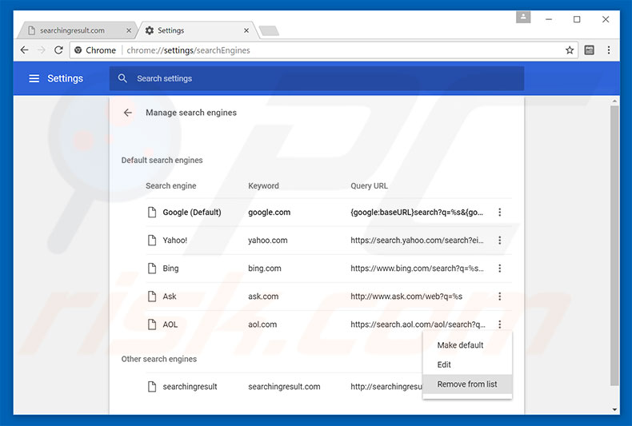Click the google.com keyword text
This screenshot has height=426, width=632.
point(270,212)
